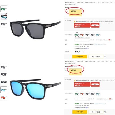Open green lens thumbnail in top gallery
115x115 pixels.
point(4,9)
